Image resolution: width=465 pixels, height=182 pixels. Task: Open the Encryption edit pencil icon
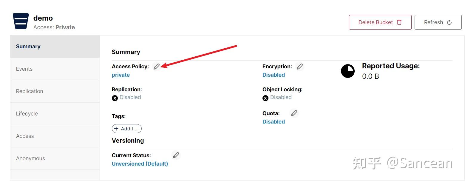point(300,66)
